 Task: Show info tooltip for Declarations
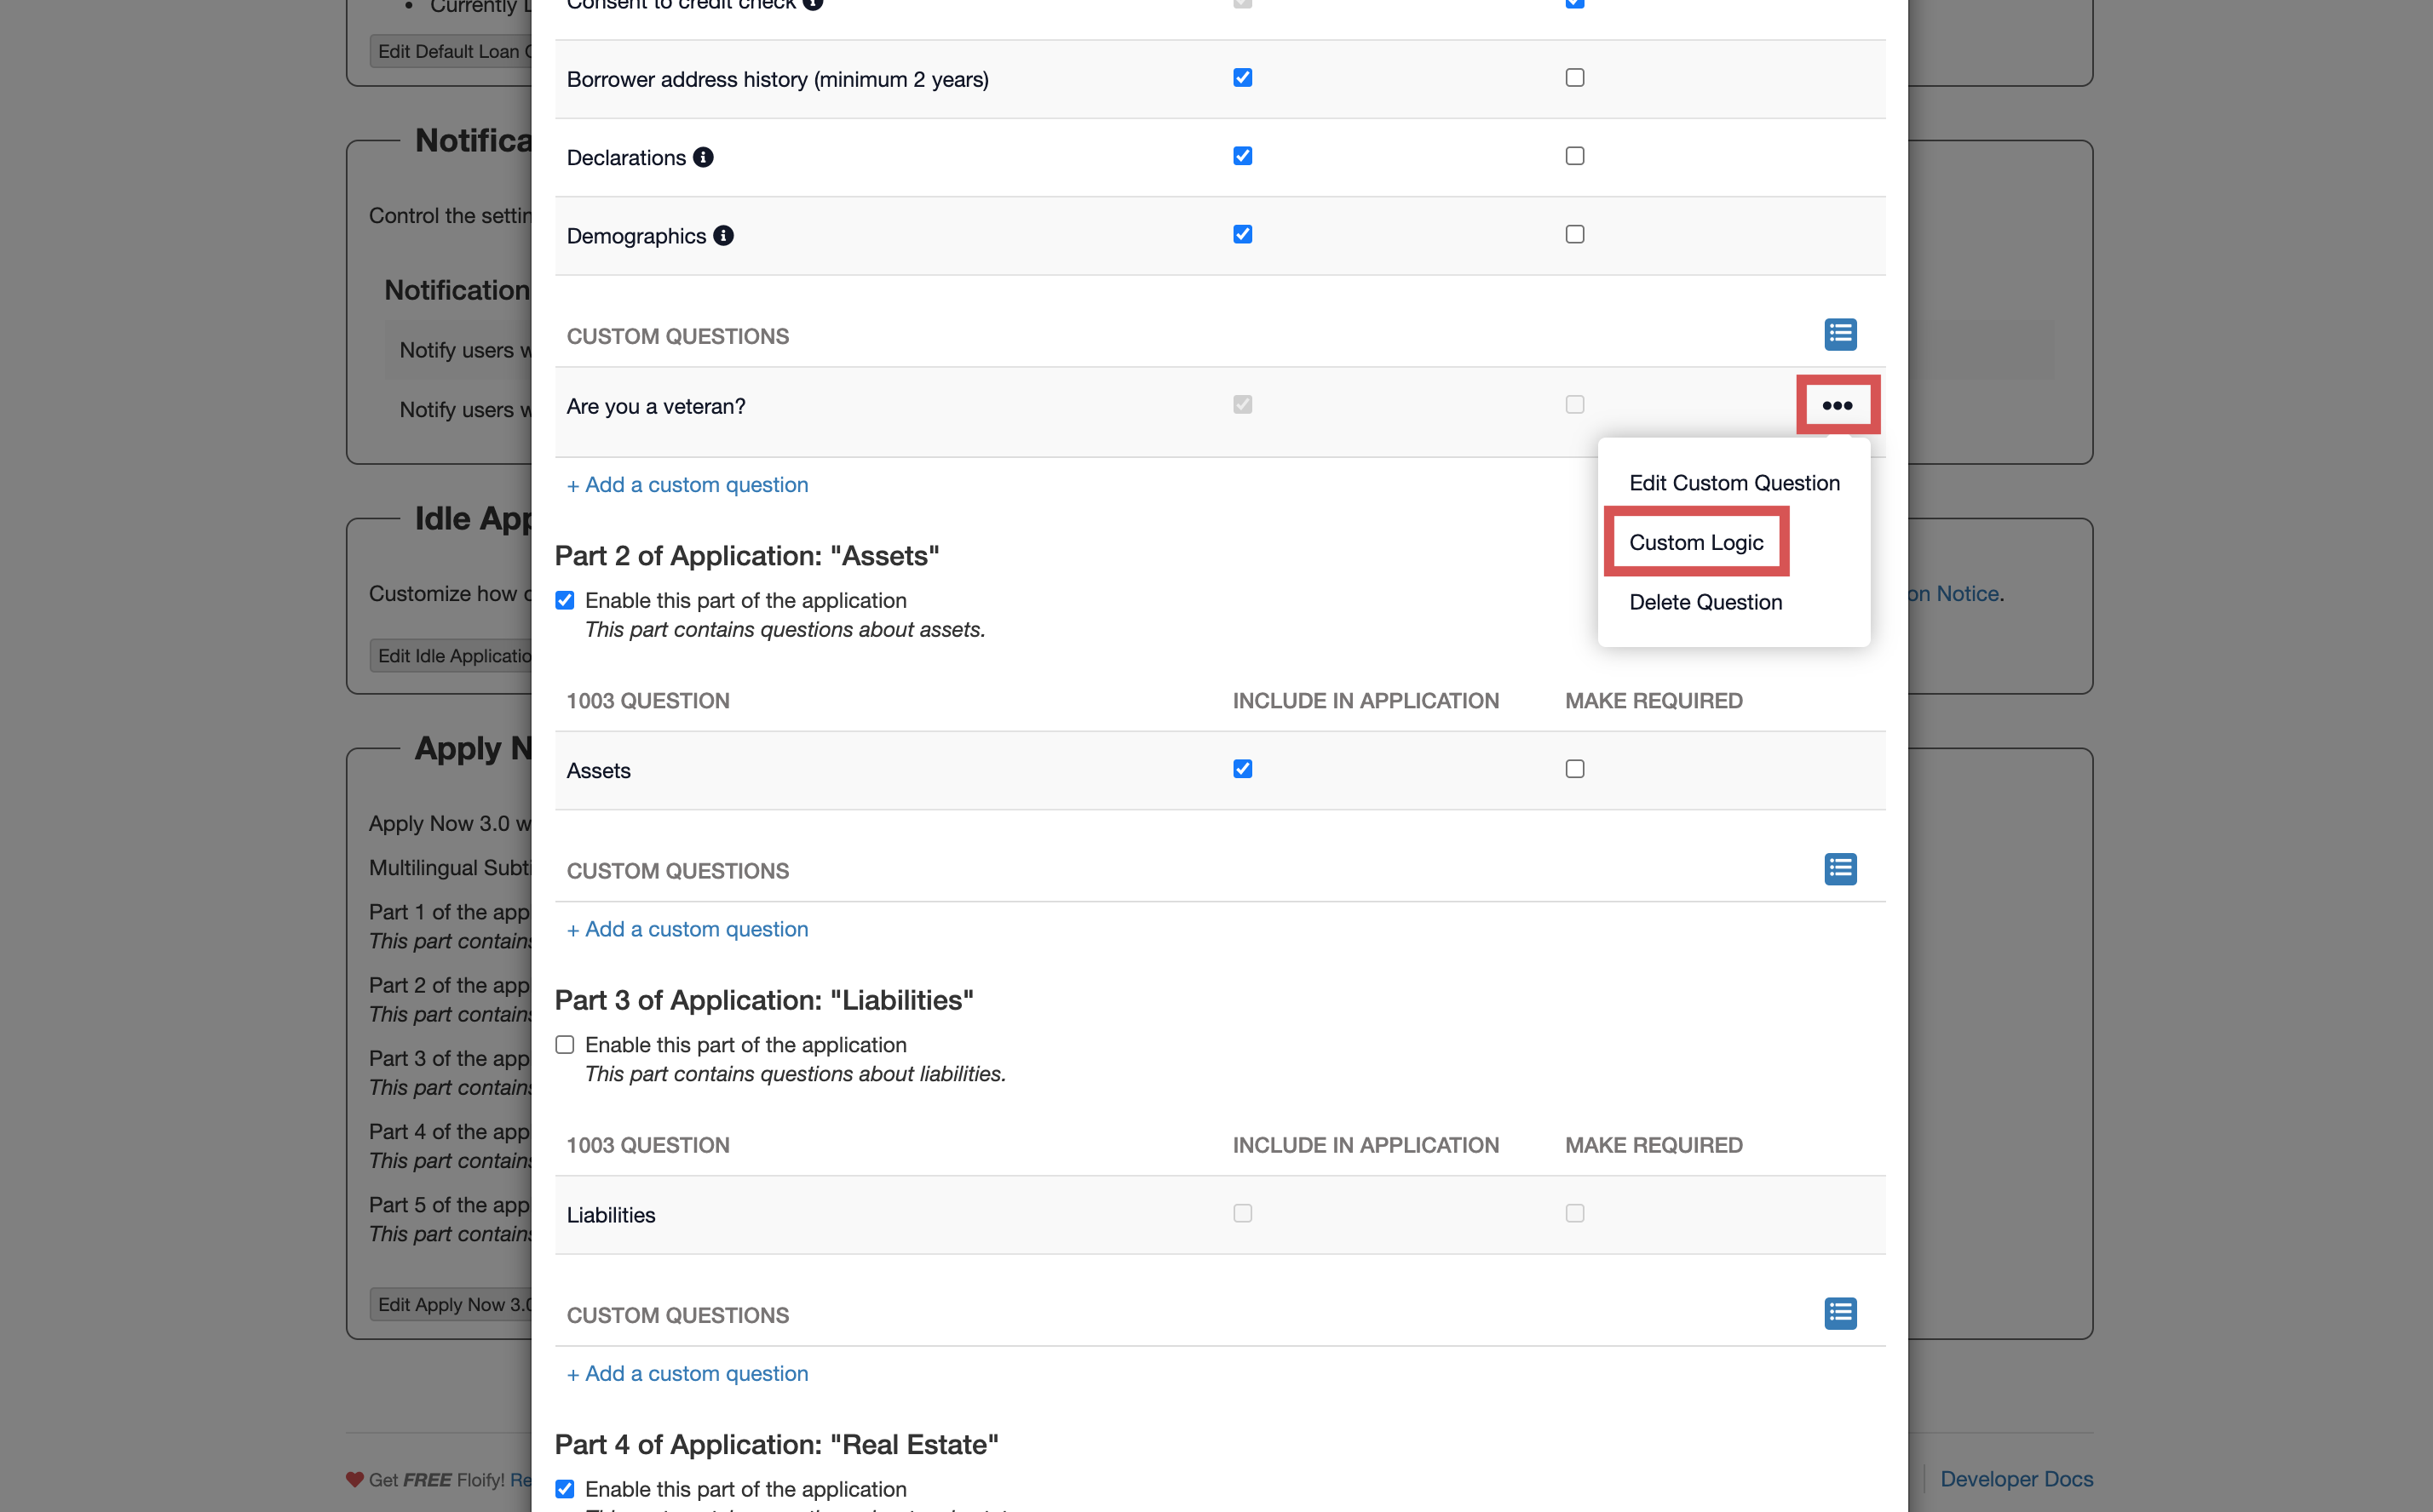704,157
